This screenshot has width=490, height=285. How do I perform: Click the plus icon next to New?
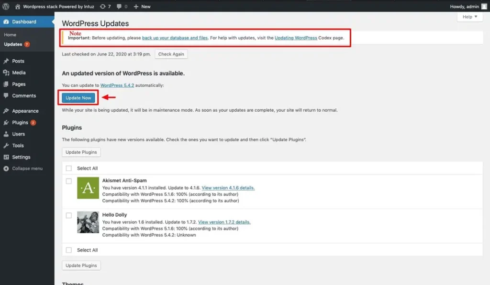click(136, 6)
